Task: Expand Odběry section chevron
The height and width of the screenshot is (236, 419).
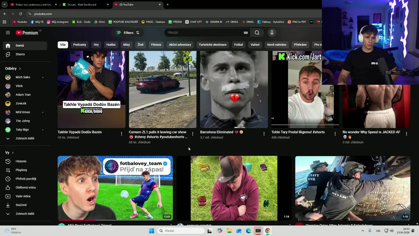Action: pos(20,69)
